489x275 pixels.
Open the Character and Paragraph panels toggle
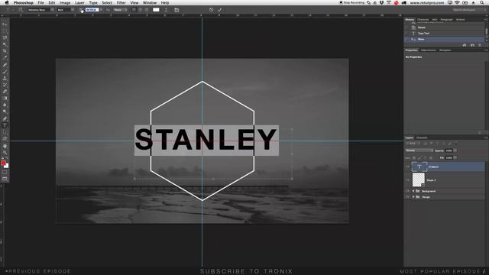click(176, 10)
